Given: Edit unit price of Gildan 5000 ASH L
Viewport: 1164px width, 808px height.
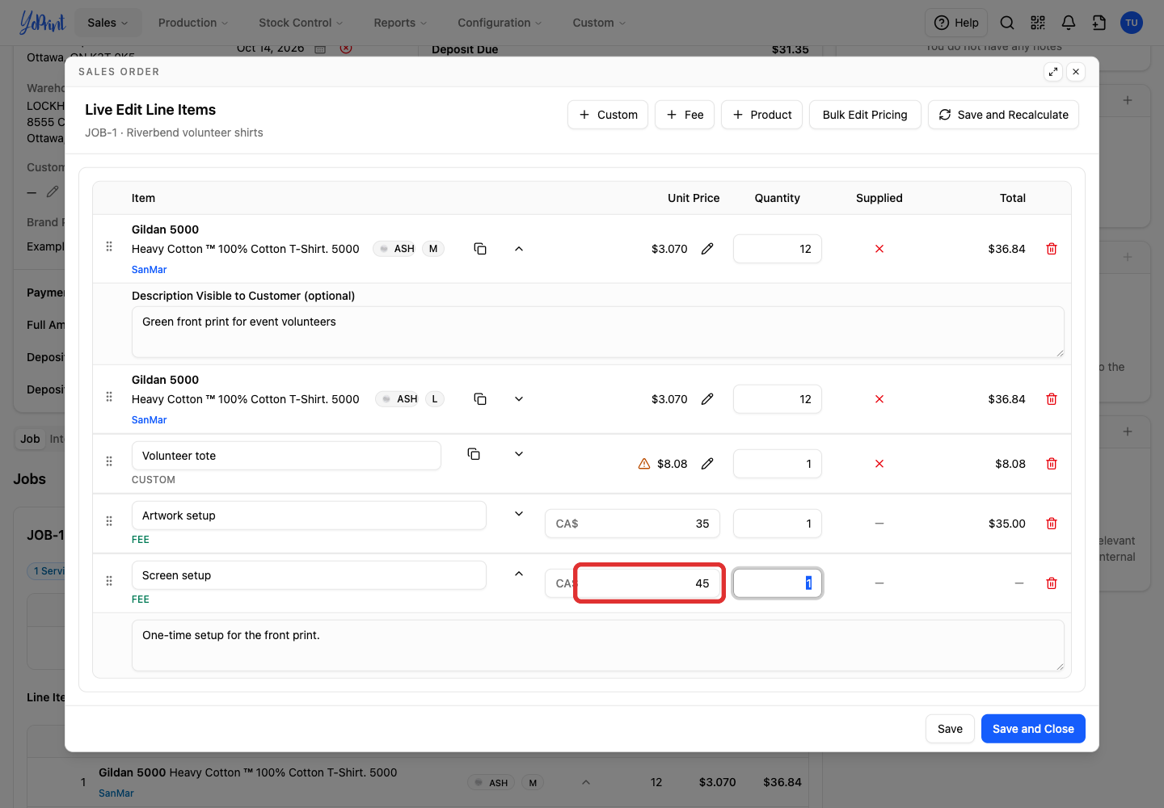Looking at the screenshot, I should click(x=707, y=399).
